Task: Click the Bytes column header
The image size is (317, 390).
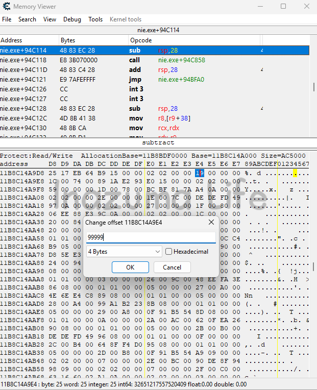Action: pos(93,40)
